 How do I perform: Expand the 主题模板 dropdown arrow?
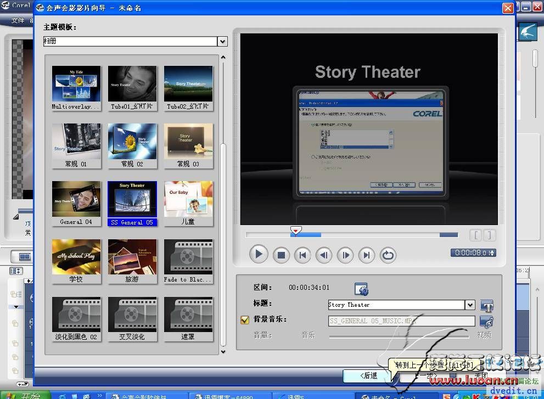click(x=222, y=41)
